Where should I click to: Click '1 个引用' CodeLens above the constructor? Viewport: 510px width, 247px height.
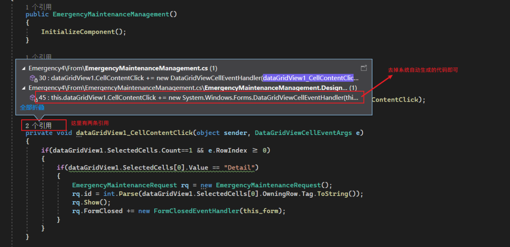[38, 7]
